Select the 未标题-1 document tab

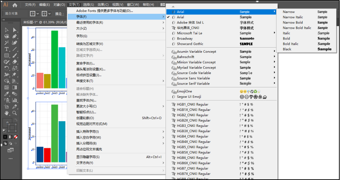[45, 22]
